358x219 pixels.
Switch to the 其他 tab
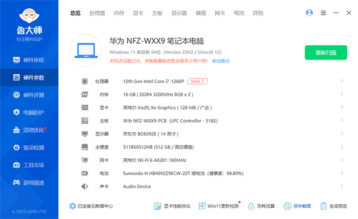pos(258,13)
